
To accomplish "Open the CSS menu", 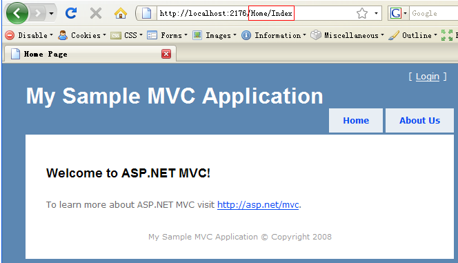I will pos(133,35).
